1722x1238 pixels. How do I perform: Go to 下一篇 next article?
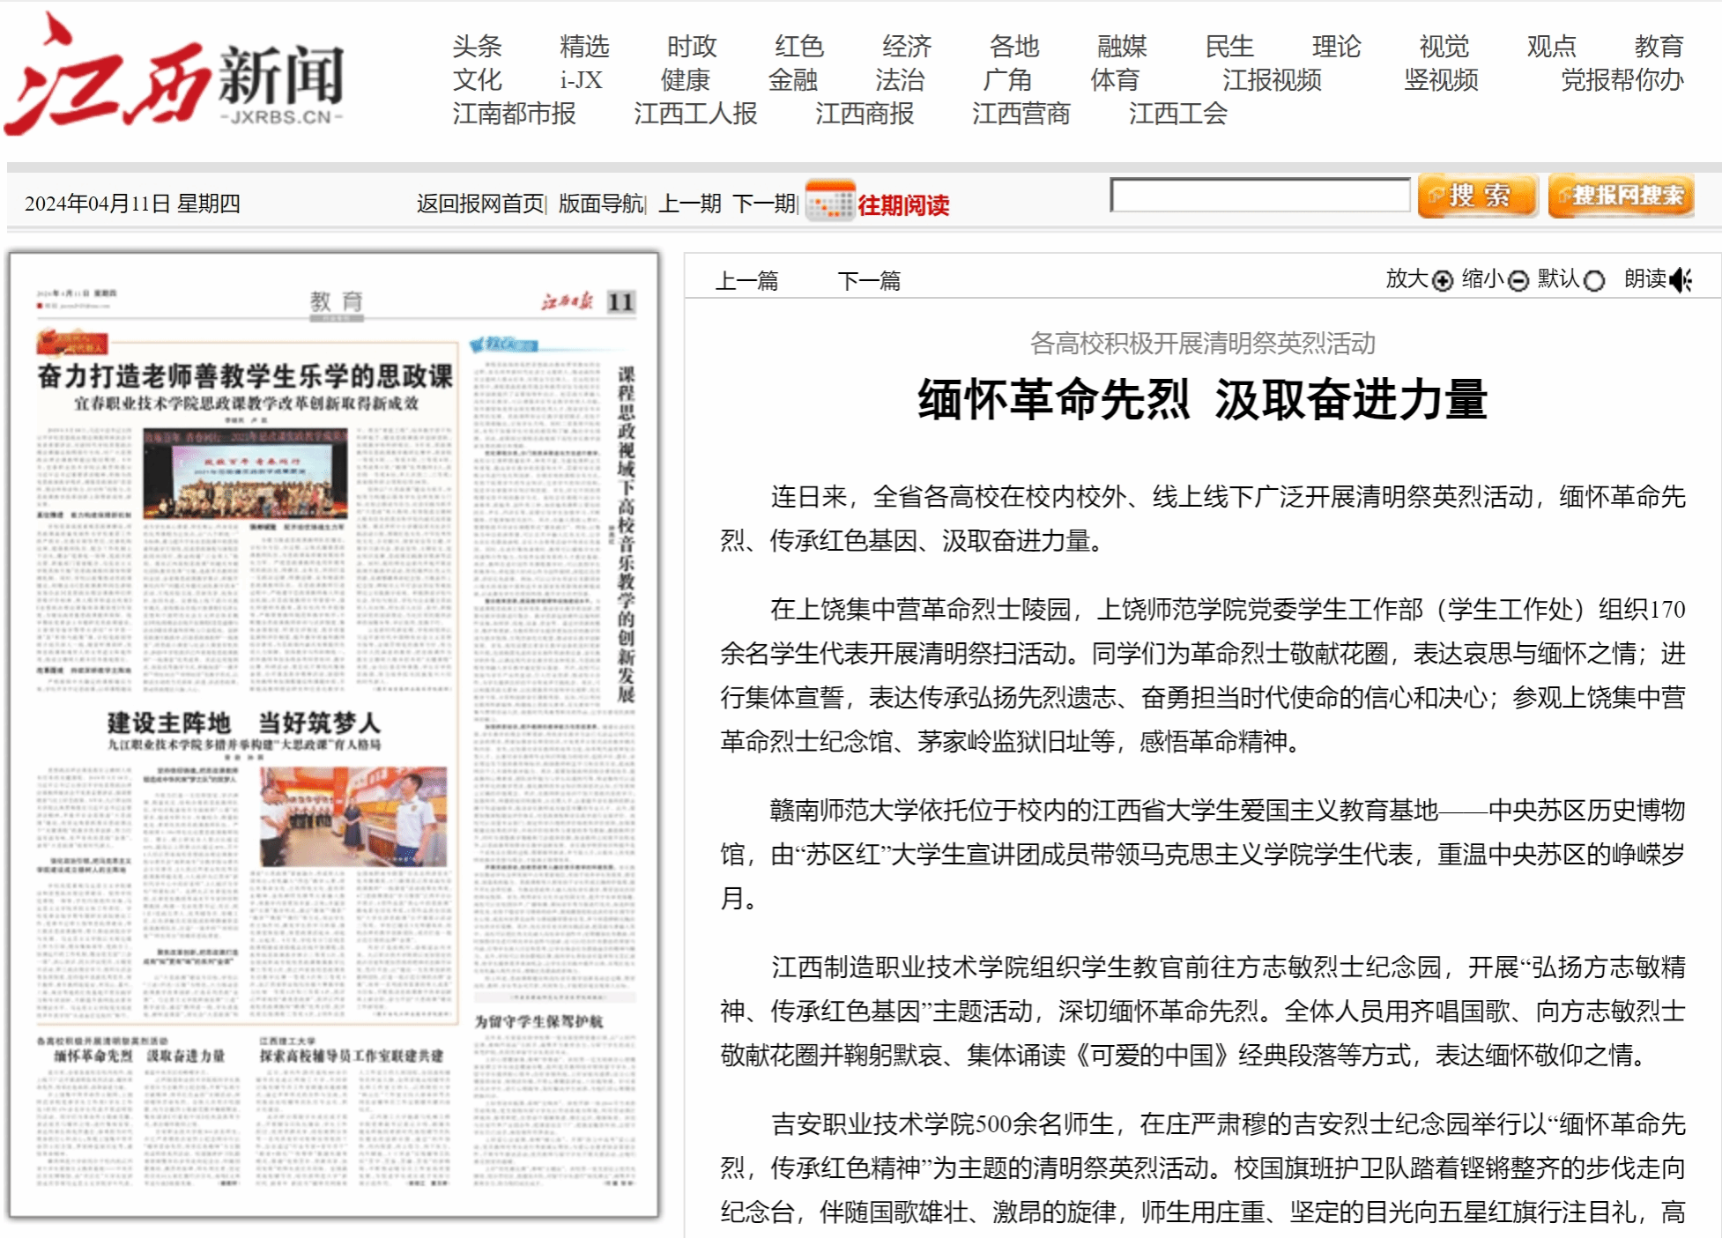(x=869, y=281)
